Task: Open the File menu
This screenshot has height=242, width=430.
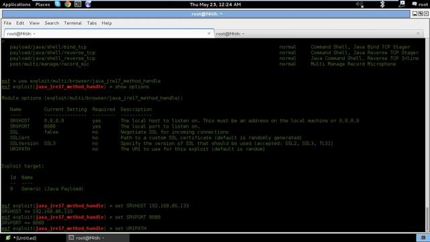Action: click(x=7, y=24)
